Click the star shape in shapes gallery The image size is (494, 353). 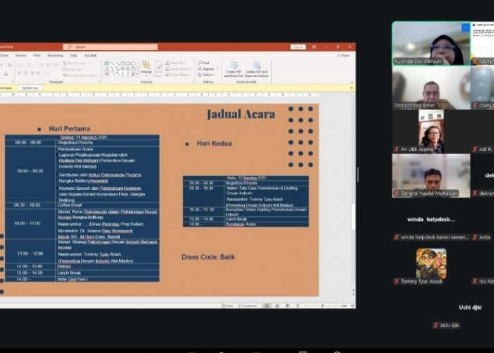coord(133,73)
